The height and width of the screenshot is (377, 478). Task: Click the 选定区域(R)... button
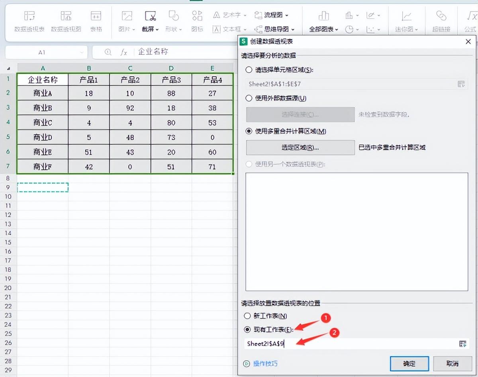300,148
